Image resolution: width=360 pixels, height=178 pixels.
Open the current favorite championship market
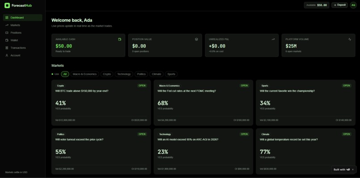click(306, 102)
